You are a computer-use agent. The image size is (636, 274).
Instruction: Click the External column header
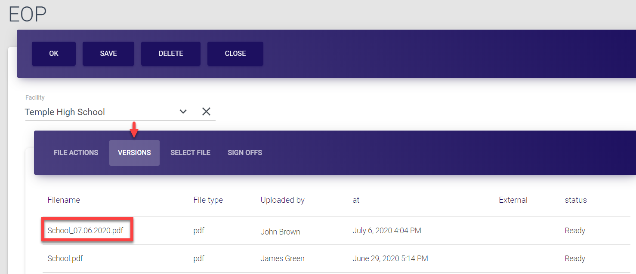pyautogui.click(x=513, y=200)
